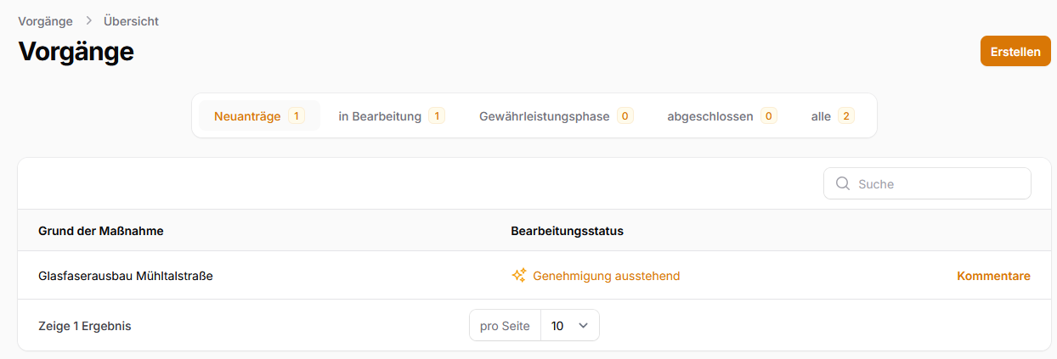1057x359 pixels.
Task: Select the Gewährleistungsphase tab
Action: tap(544, 116)
